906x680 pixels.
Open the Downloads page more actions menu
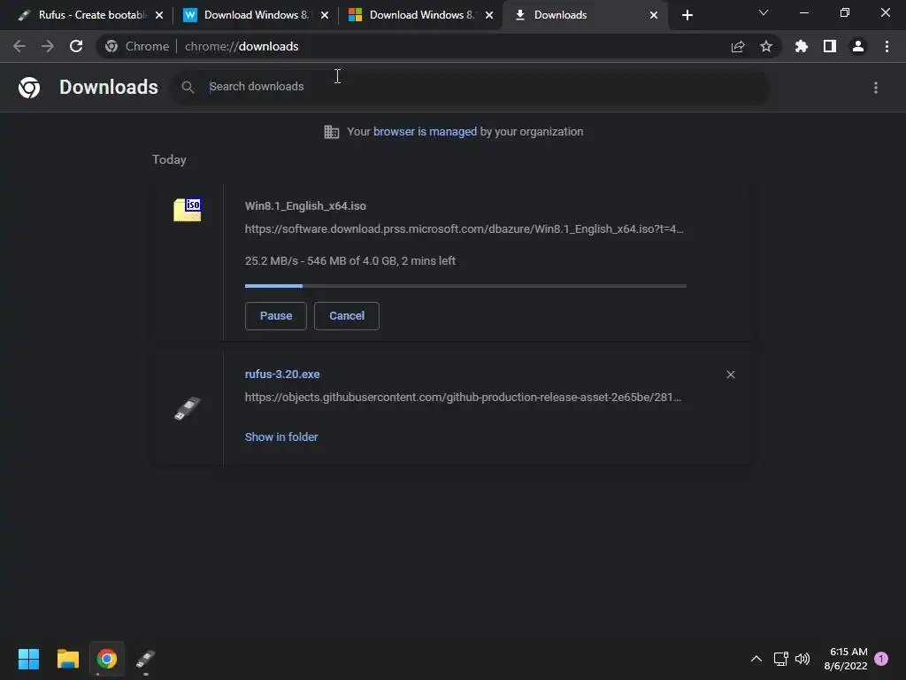(876, 88)
